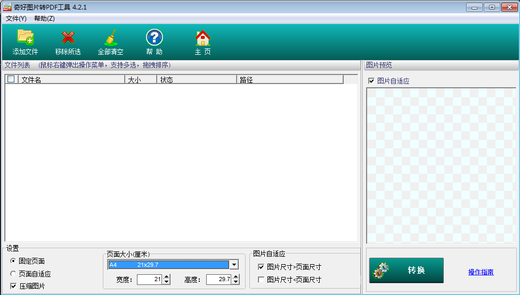Disable the 压缩图片 compress image checkbox
This screenshot has width=520, height=295.
[x=13, y=286]
